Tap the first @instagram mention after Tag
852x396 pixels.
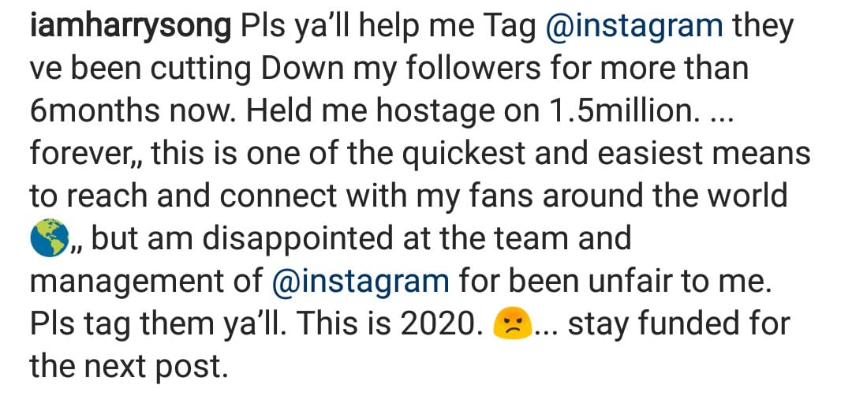pyautogui.click(x=634, y=28)
